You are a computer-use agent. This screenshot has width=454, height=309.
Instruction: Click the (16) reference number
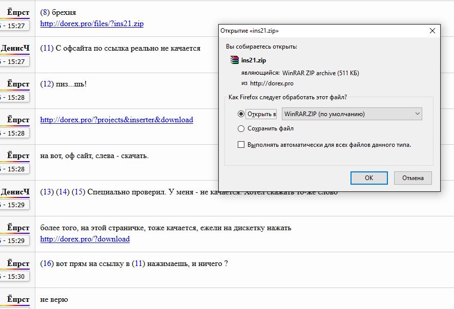pos(47,263)
